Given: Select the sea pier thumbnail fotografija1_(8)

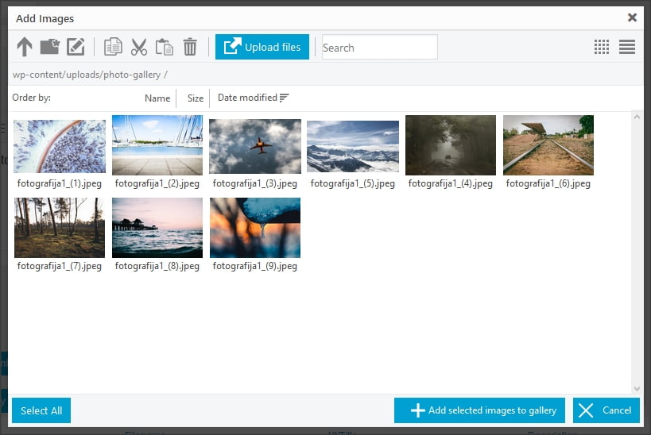Looking at the screenshot, I should (157, 228).
